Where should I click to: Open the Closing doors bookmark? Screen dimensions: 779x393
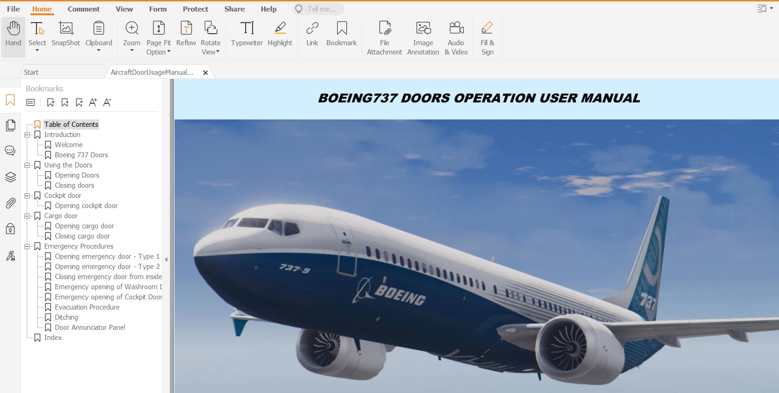(74, 185)
